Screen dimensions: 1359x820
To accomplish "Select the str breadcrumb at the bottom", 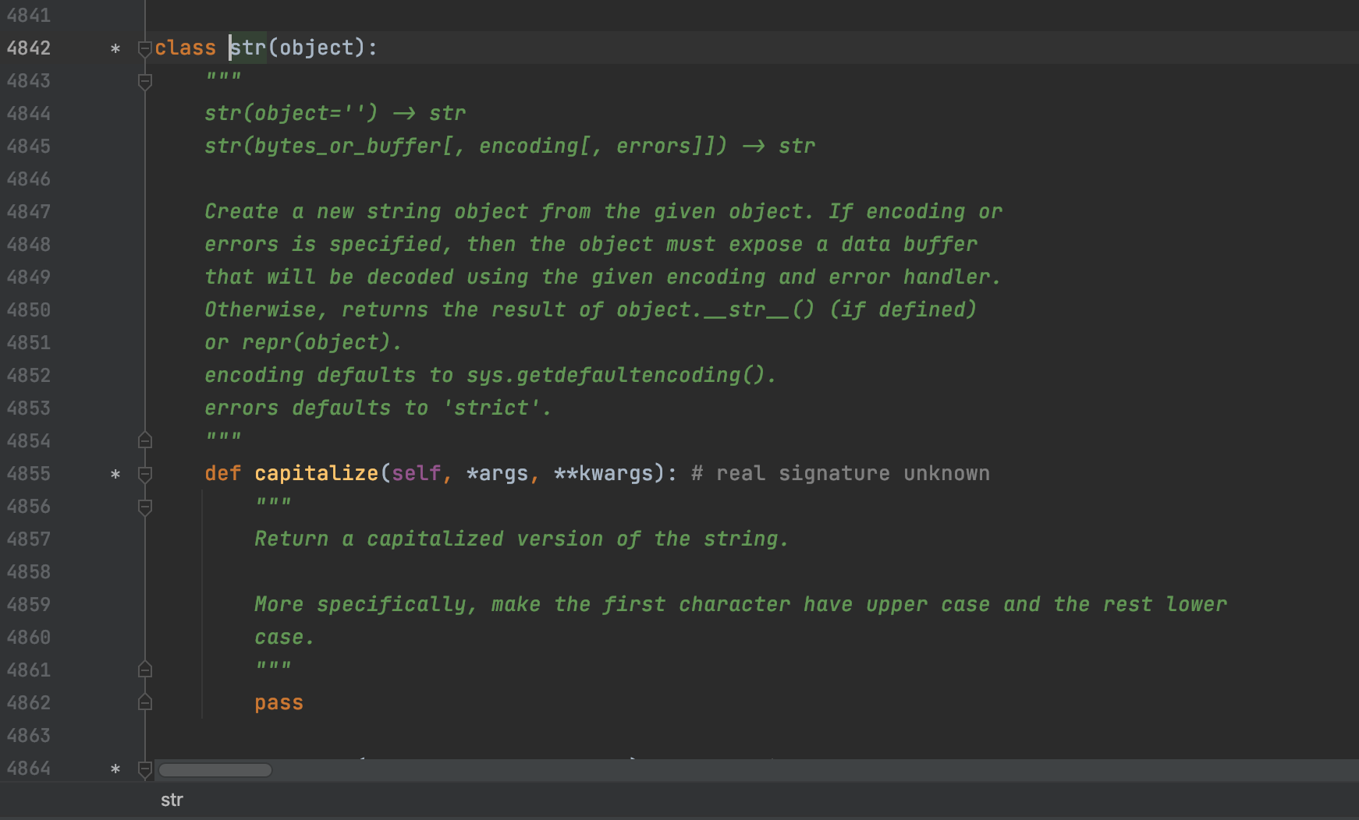I will 172,800.
